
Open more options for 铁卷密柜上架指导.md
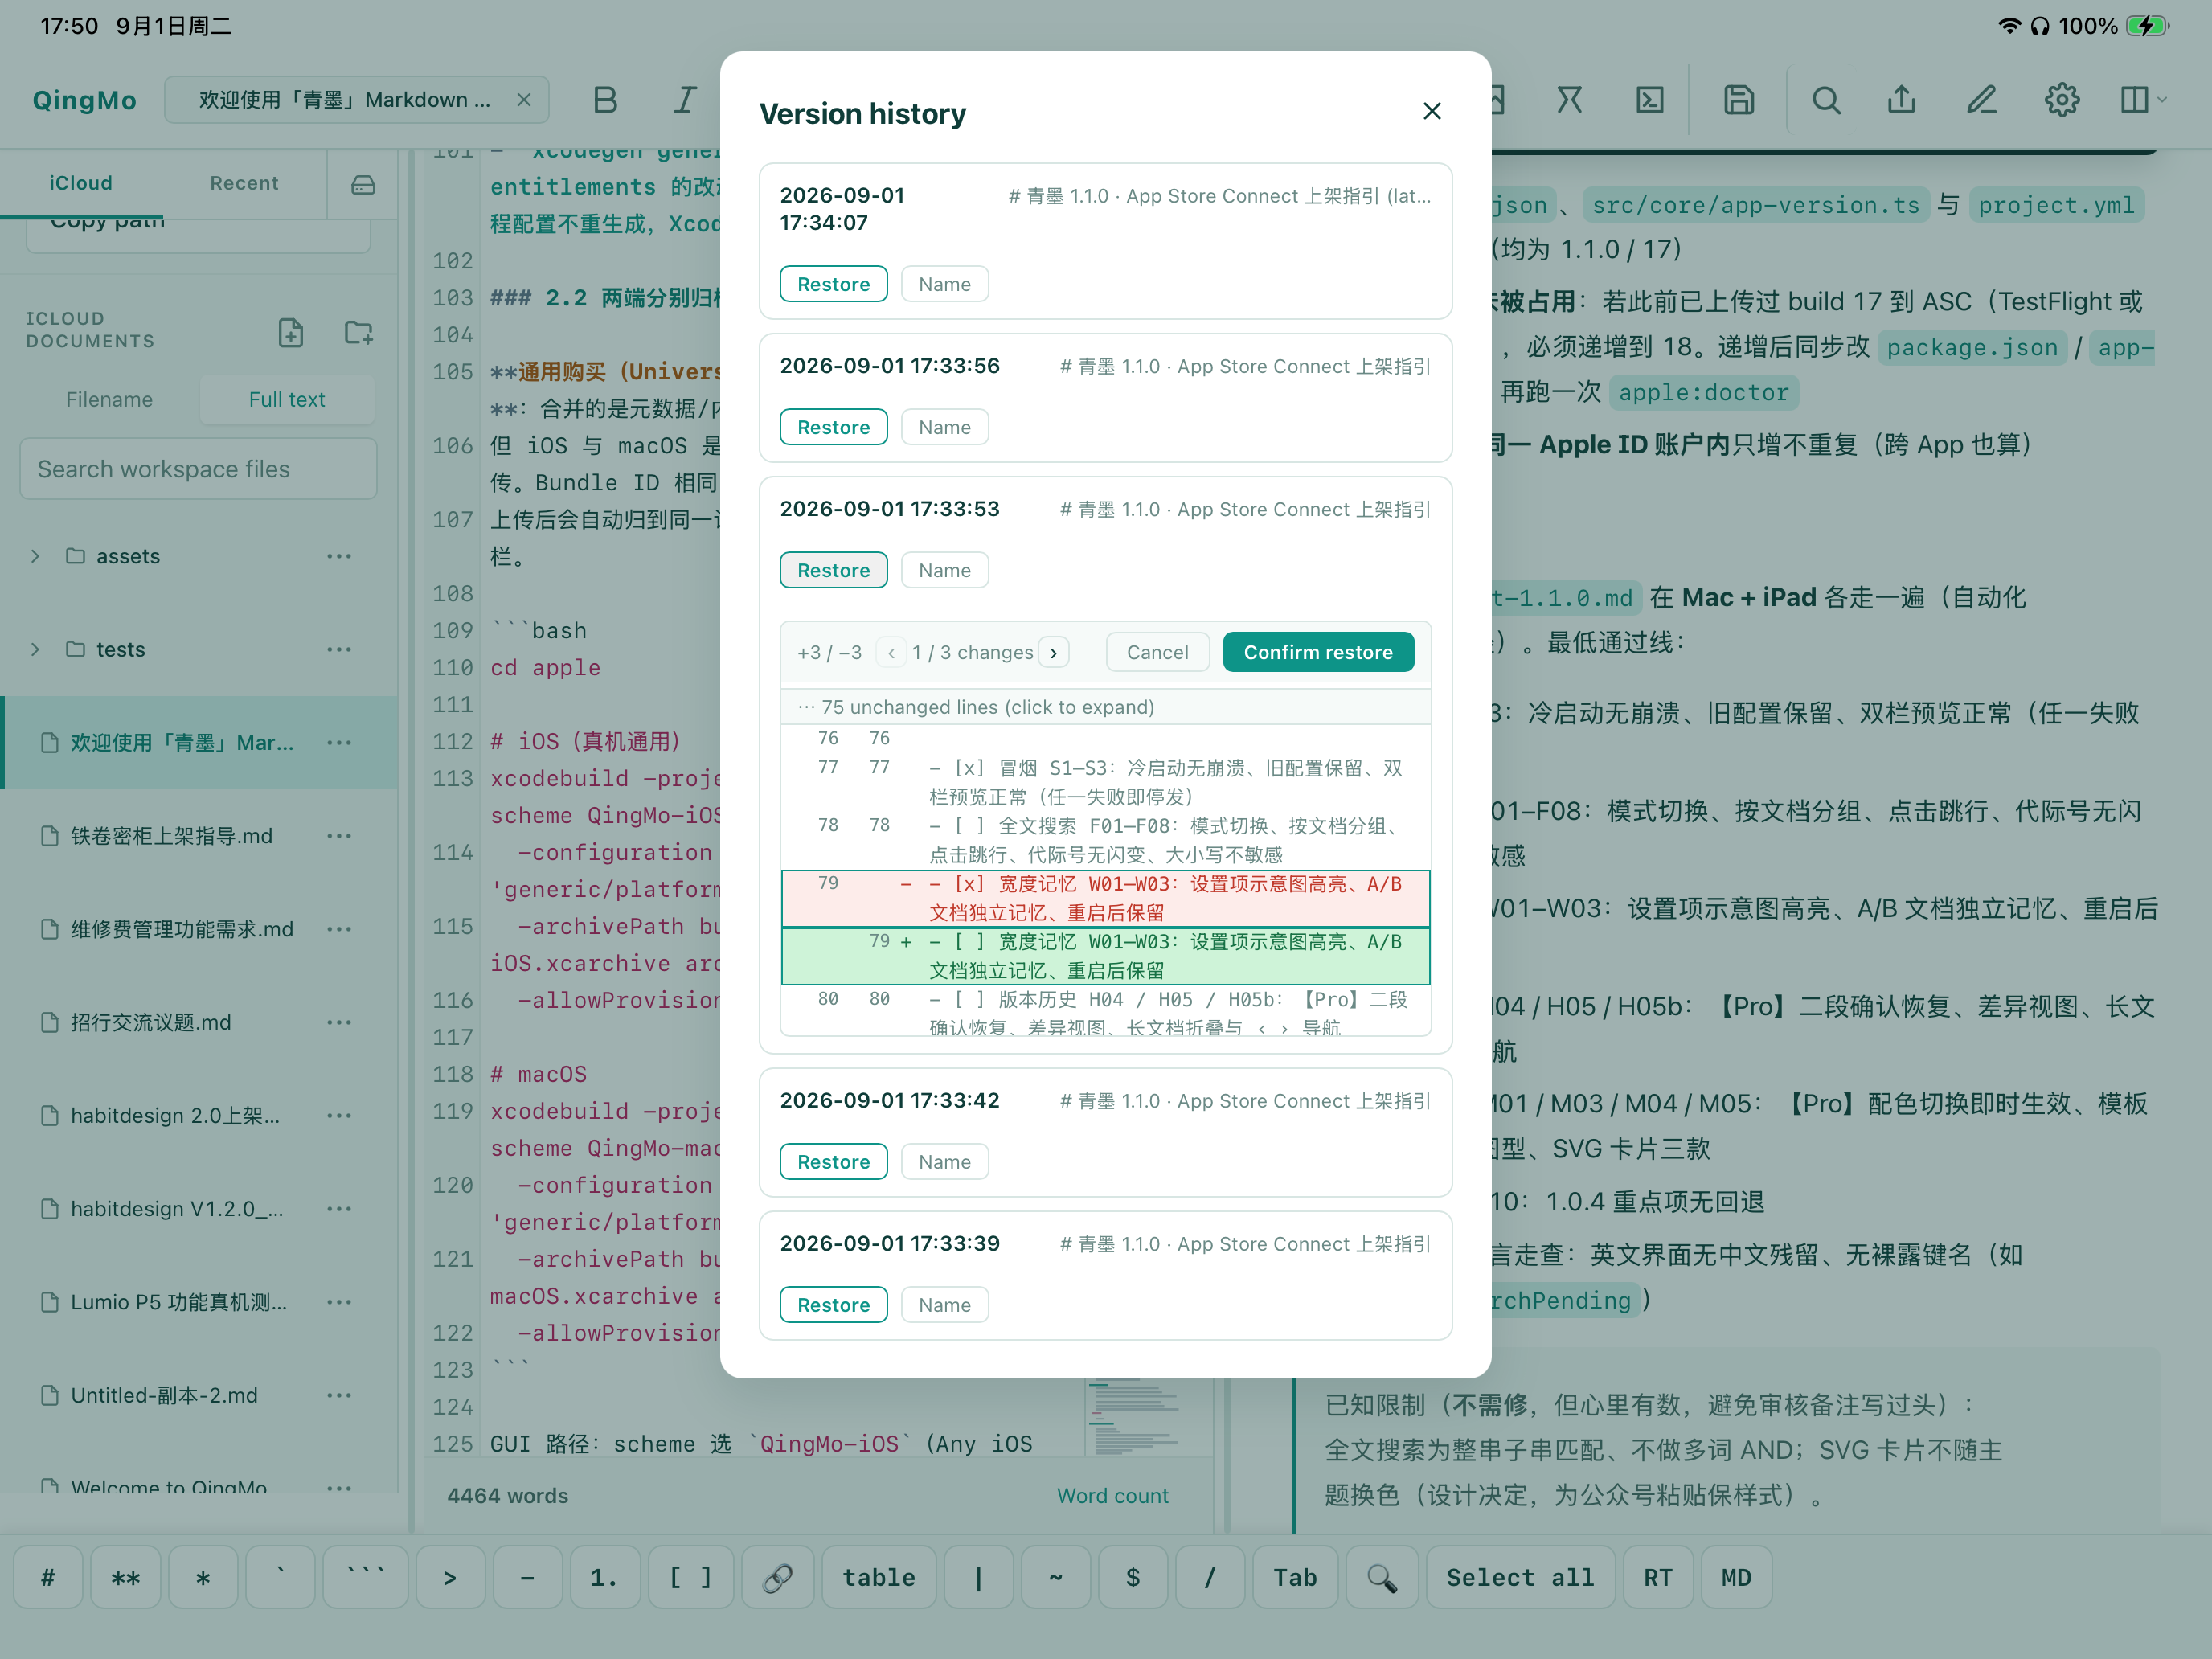click(x=339, y=836)
